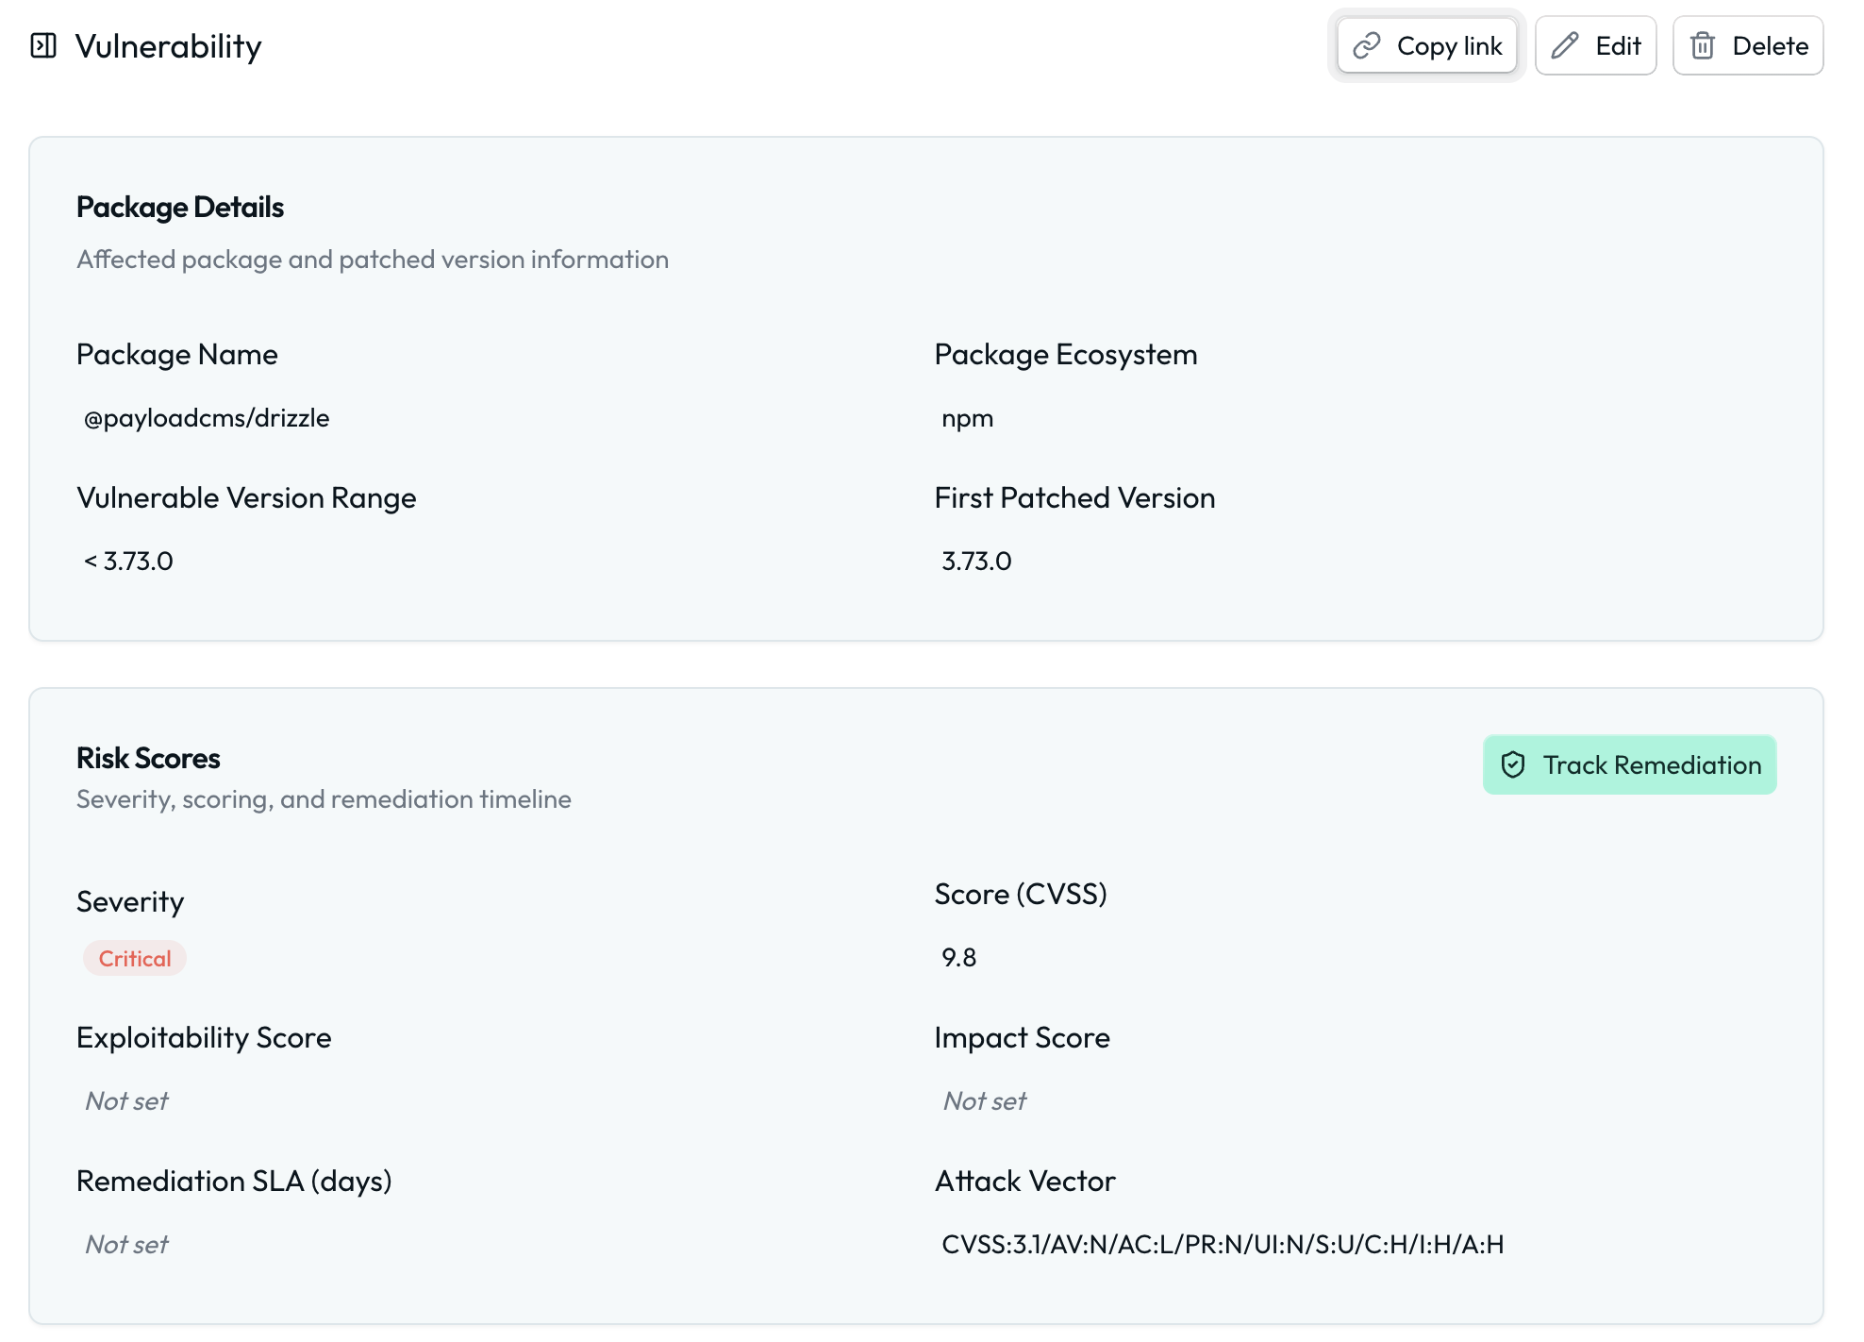Click the Package Ecosystem label
Screen dimensions: 1864x1342
tap(1066, 355)
